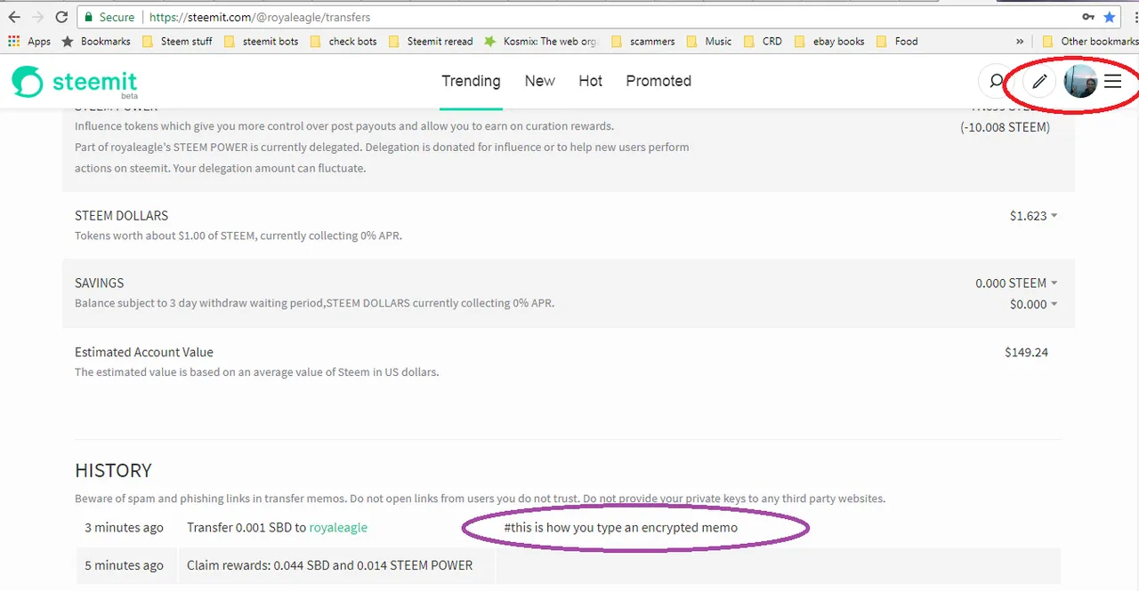Open the hamburger menu
This screenshot has width=1139, height=591.
(1112, 82)
